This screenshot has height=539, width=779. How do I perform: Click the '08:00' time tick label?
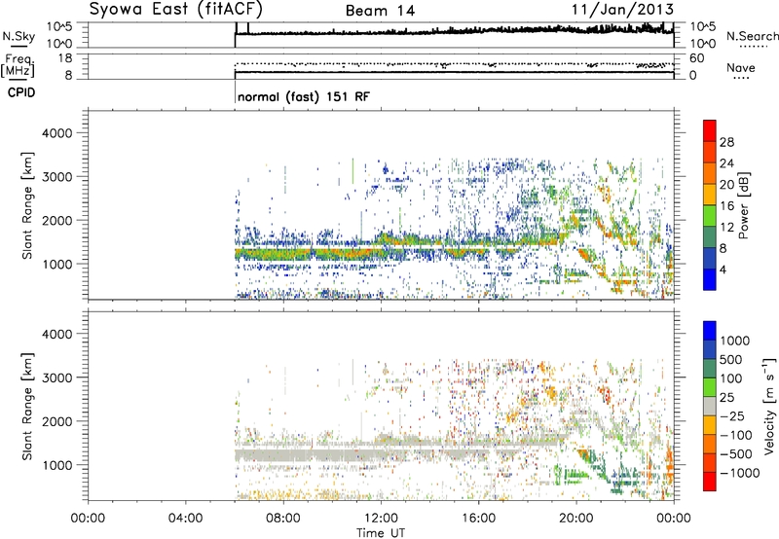[283, 519]
